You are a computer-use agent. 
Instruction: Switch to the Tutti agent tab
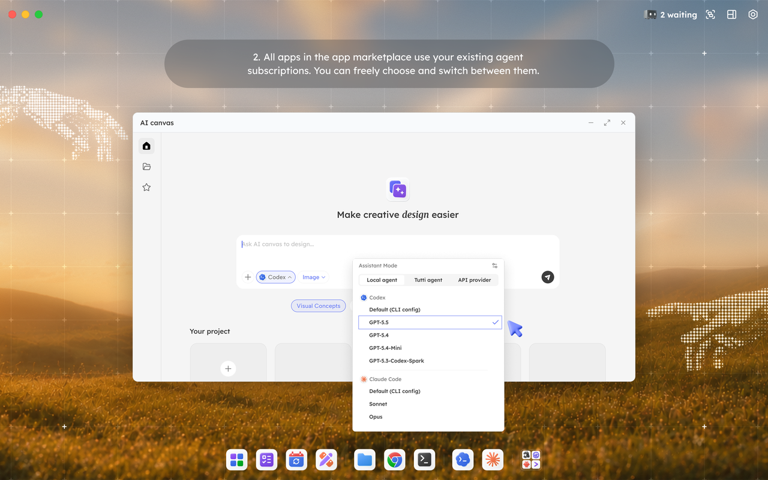click(x=428, y=280)
